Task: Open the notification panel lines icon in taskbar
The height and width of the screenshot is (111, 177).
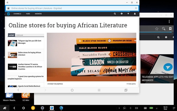Action: point(174,108)
